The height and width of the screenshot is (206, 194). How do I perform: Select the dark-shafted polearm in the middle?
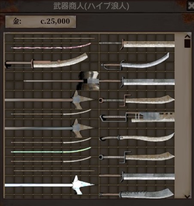pos(50,128)
